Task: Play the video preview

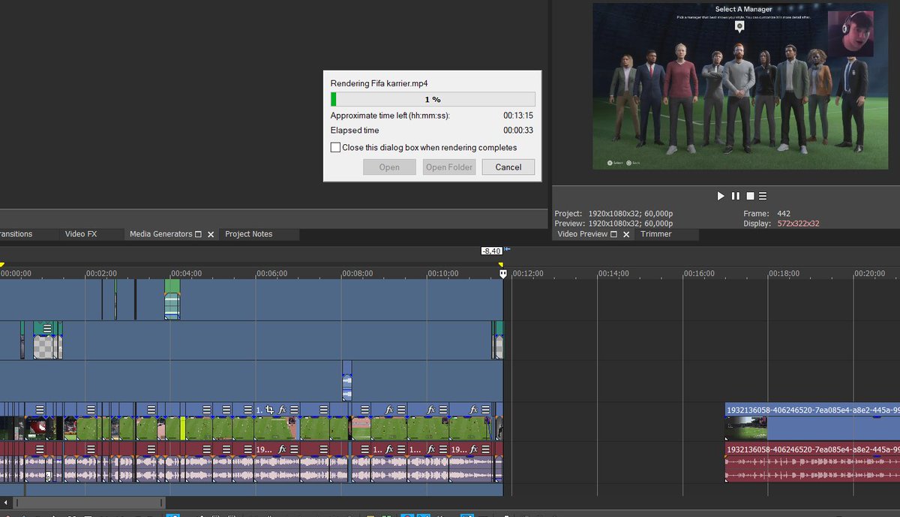Action: click(721, 196)
